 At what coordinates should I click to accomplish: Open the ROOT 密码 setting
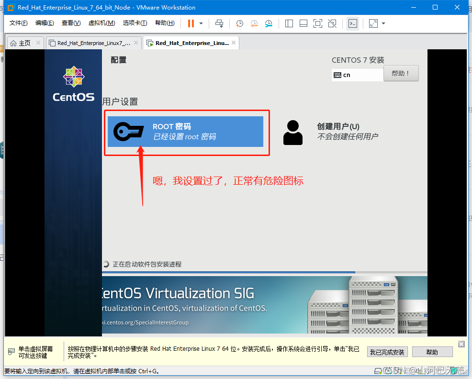185,132
